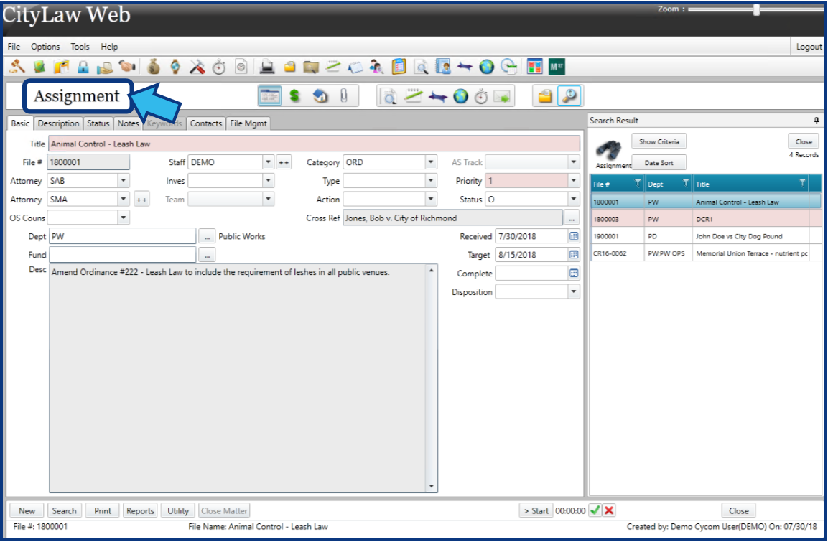
Task: Toggle the Search Result panel pin
Action: click(816, 121)
